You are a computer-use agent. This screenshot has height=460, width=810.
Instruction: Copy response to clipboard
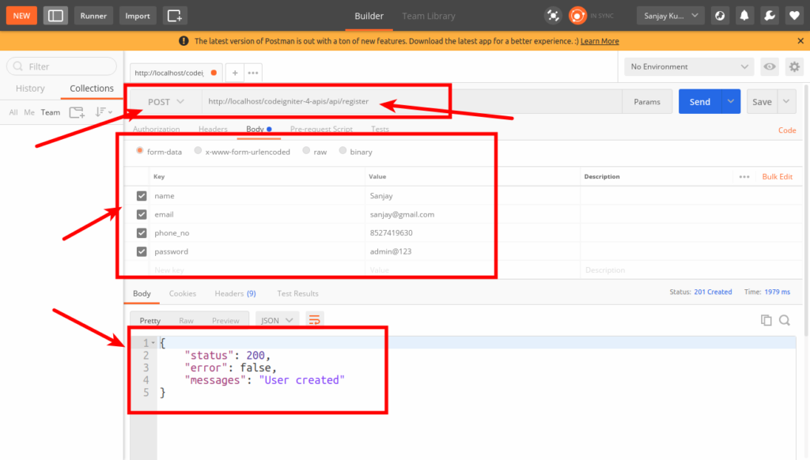point(766,320)
